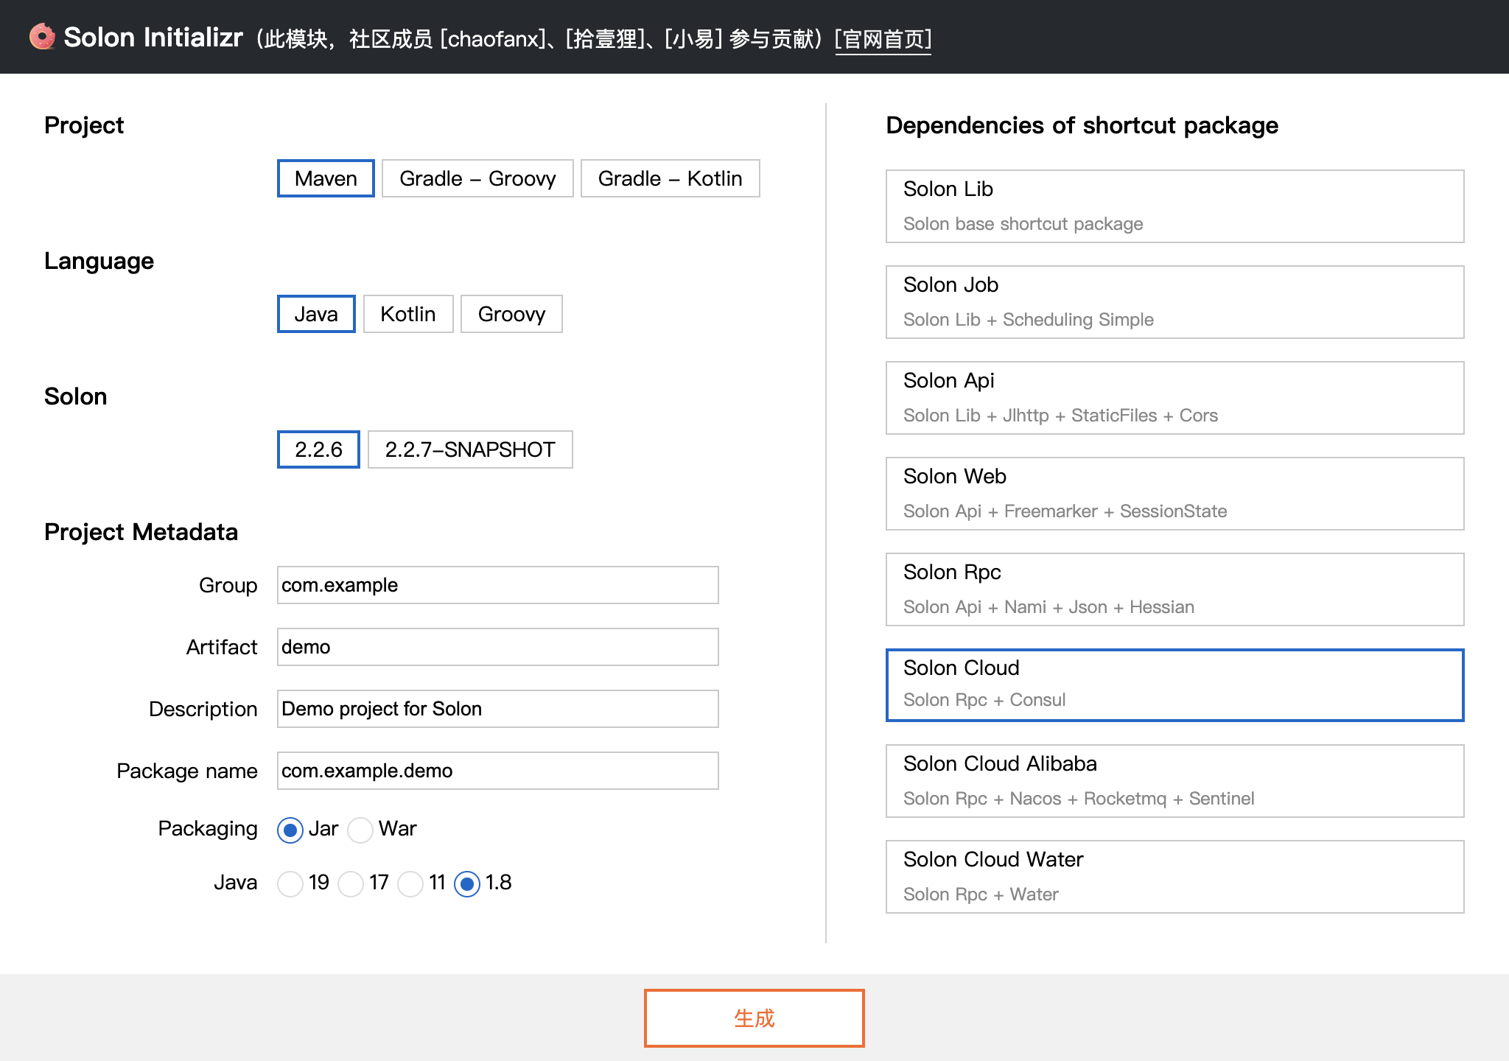Viewport: 1509px width, 1061px height.
Task: Select Solon version 2.2.6
Action: click(x=318, y=449)
